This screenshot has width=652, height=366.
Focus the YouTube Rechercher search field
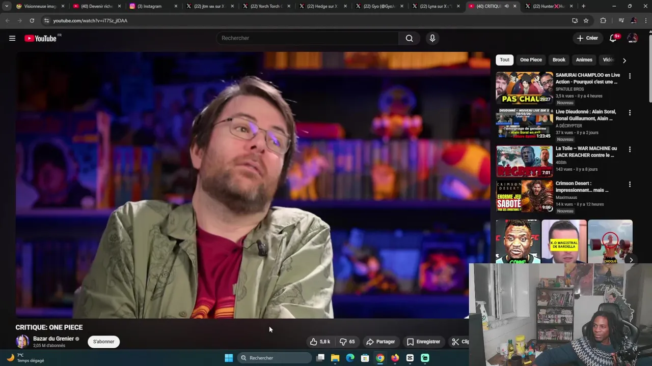308,38
